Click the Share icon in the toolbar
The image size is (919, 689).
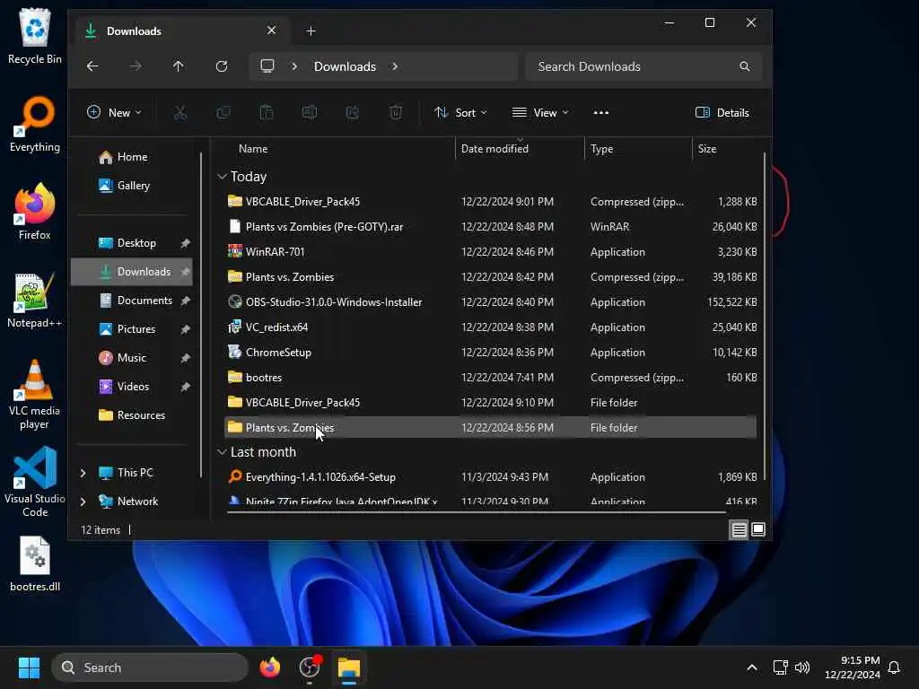pos(352,112)
